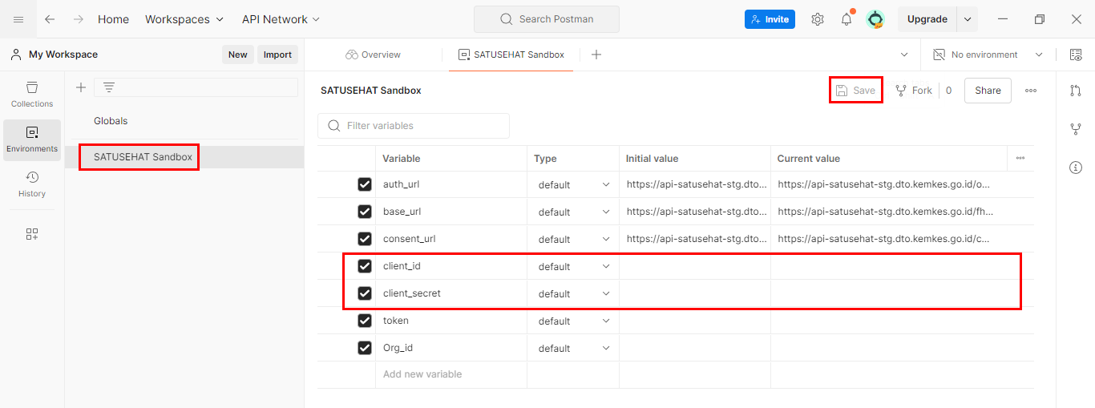1095x408 pixels.
Task: Open type dropdown for Org_id
Action: [x=573, y=348]
